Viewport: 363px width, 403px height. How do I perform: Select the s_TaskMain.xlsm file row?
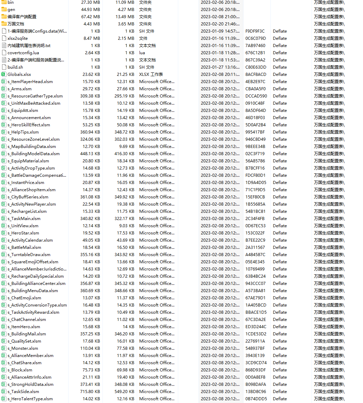[24, 218]
